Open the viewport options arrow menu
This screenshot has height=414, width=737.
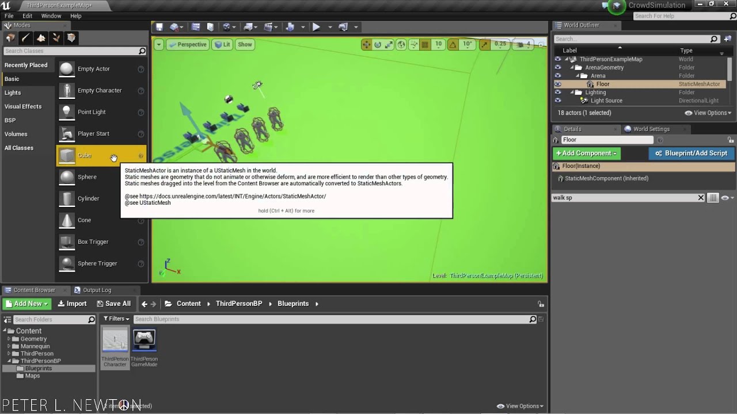pos(158,44)
